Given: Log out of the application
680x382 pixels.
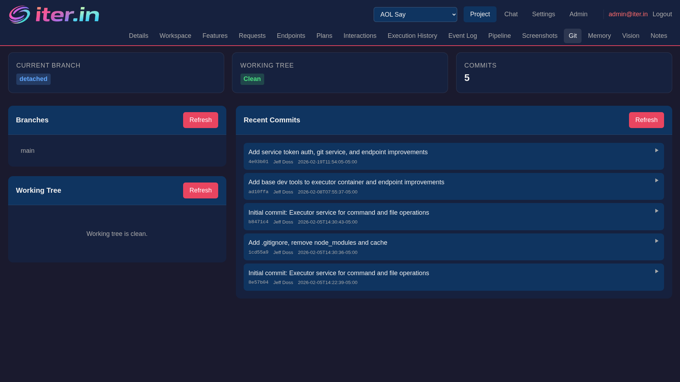Looking at the screenshot, I should [x=662, y=14].
